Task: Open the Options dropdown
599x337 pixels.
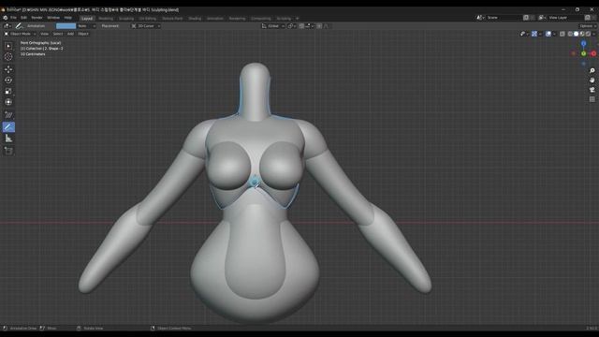Action: [x=587, y=26]
